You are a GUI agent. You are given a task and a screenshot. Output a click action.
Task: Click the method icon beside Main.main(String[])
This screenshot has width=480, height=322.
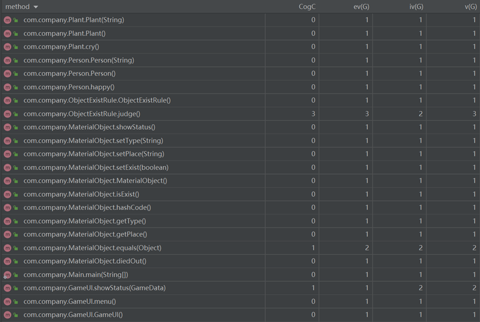coord(7,274)
